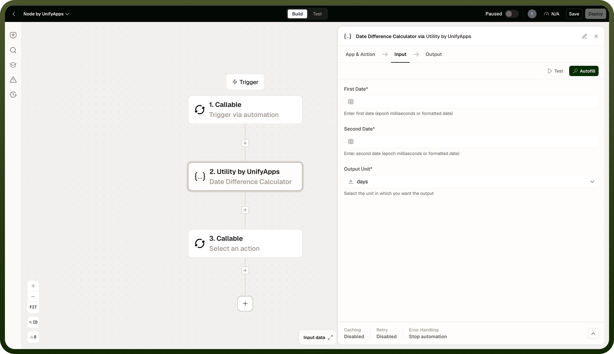The height and width of the screenshot is (354, 614).
Task: Go back using the left arrow icon
Action: (x=14, y=14)
